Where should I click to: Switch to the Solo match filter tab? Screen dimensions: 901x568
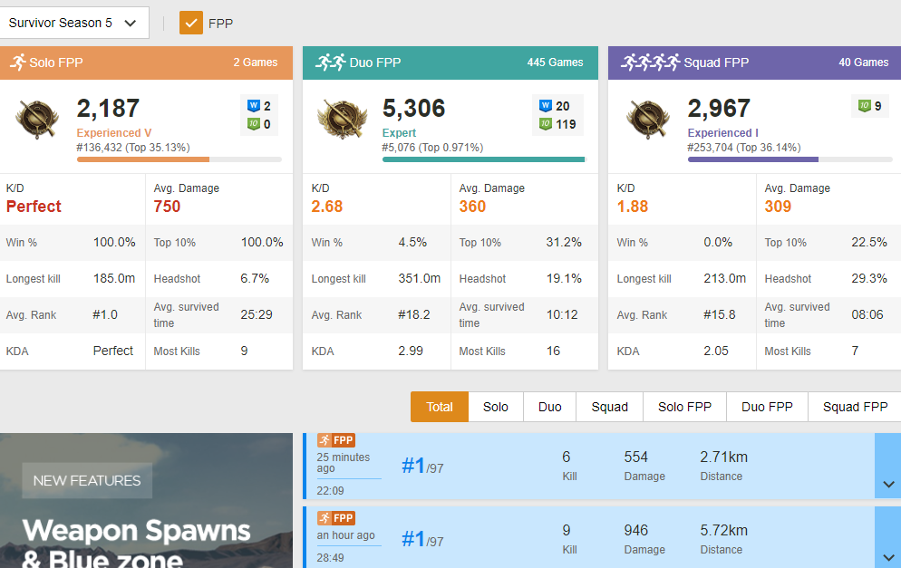(496, 407)
